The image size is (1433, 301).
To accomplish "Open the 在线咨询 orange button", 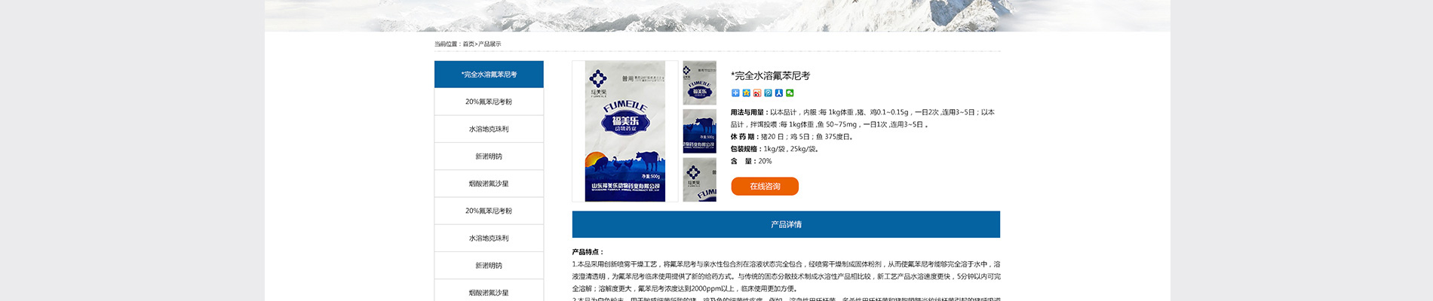I will point(765,186).
